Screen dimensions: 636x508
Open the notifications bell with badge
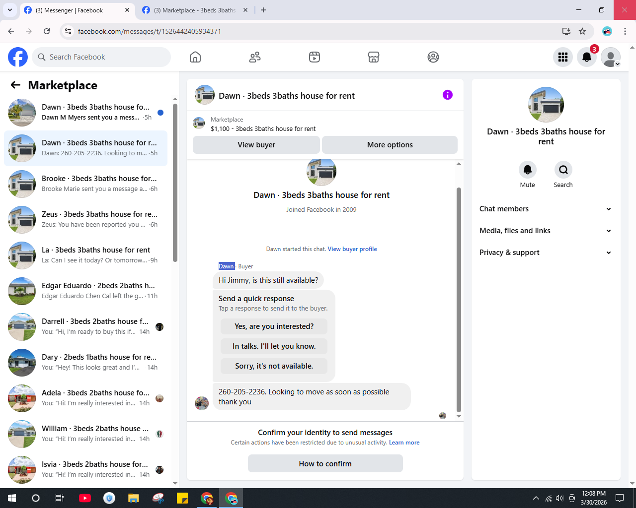pos(587,57)
